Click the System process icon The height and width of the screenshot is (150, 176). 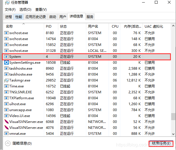pyautogui.click(x=7, y=57)
